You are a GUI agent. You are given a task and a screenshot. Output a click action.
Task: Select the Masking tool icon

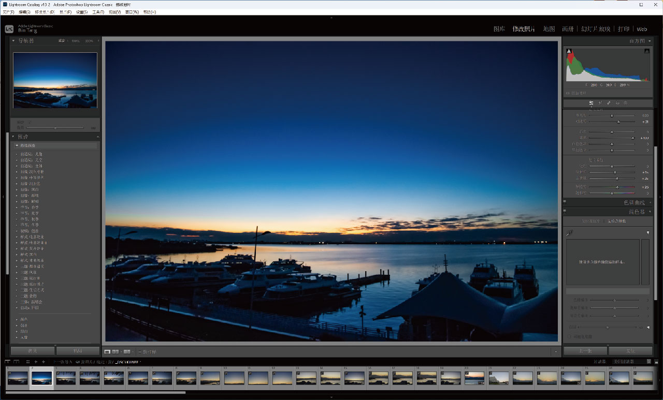pos(625,103)
